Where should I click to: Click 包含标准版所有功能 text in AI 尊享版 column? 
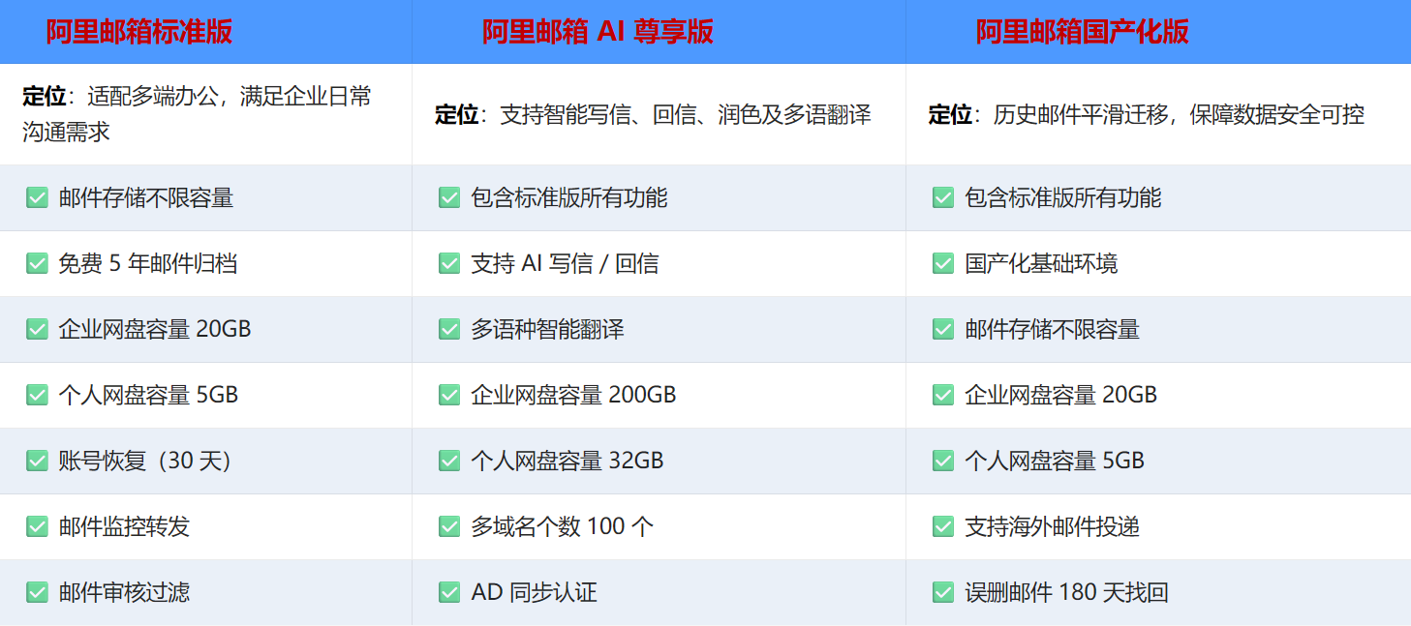(x=568, y=197)
